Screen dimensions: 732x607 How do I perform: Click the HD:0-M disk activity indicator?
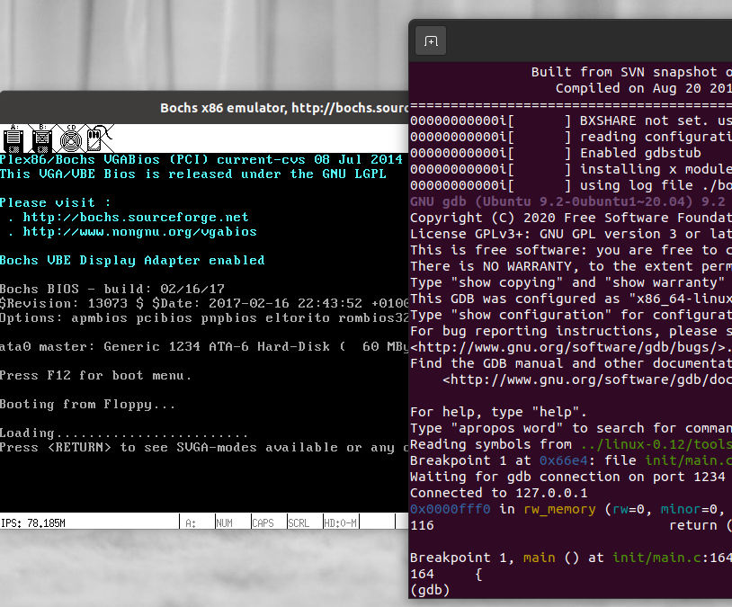[x=340, y=522]
